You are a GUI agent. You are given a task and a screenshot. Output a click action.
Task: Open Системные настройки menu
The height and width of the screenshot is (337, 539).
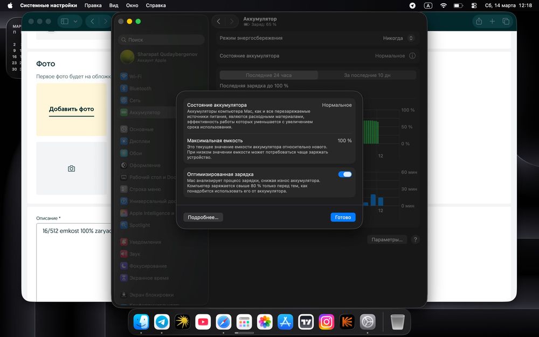(x=49, y=5)
